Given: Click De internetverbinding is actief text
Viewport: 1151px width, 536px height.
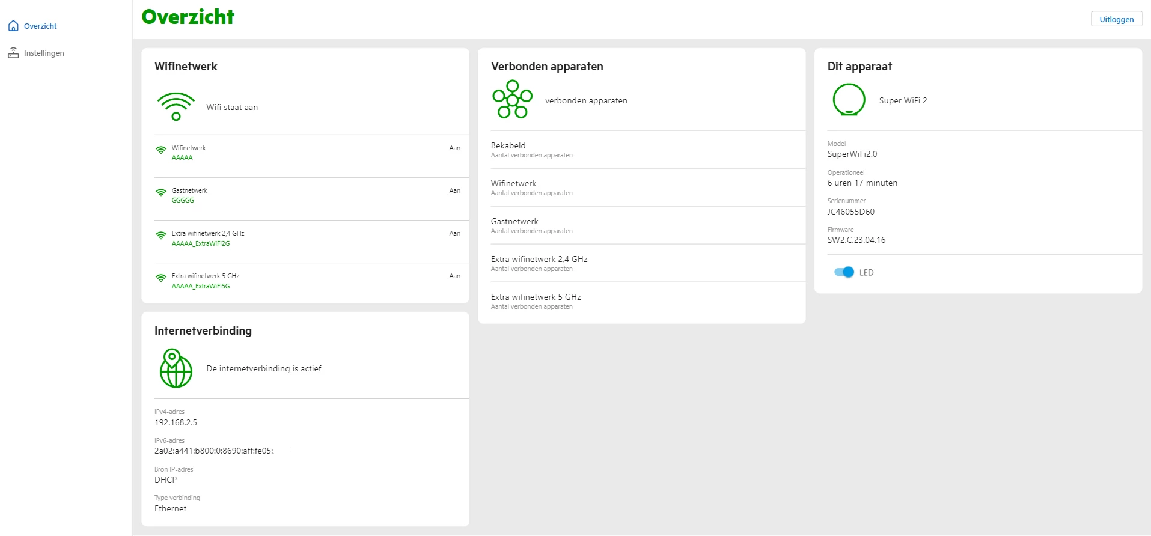Looking at the screenshot, I should click(264, 368).
